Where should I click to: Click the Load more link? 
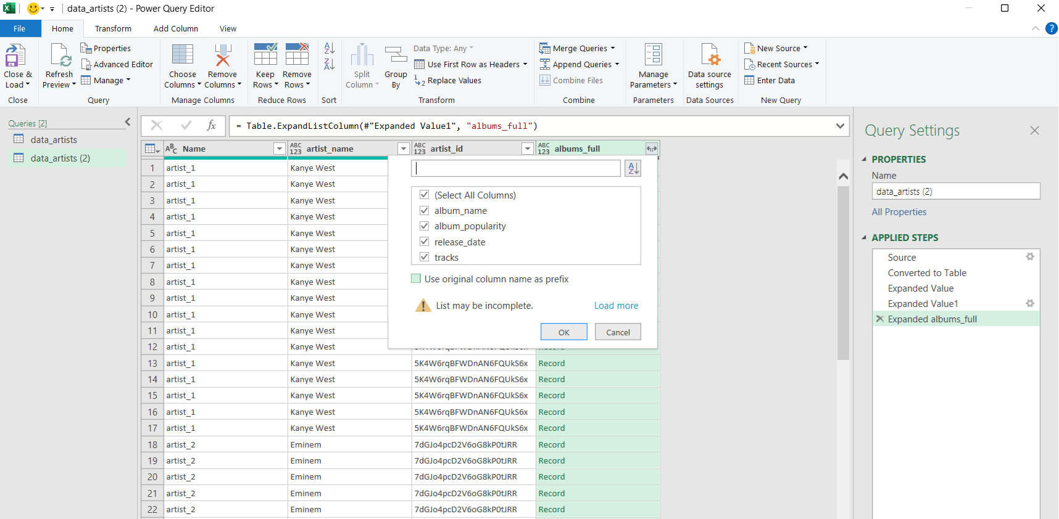pos(616,306)
